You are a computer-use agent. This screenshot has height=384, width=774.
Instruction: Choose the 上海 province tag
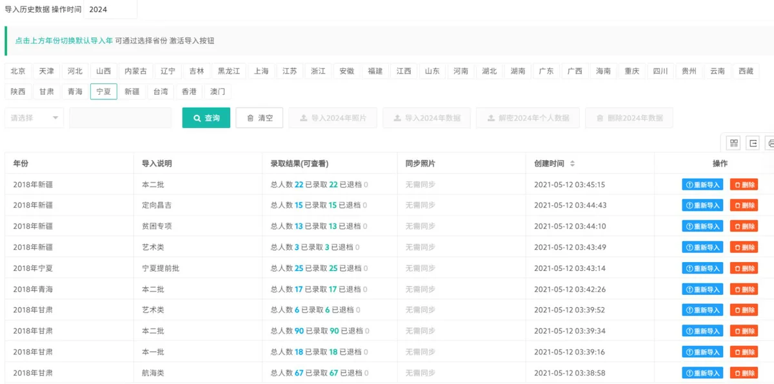pyautogui.click(x=261, y=71)
